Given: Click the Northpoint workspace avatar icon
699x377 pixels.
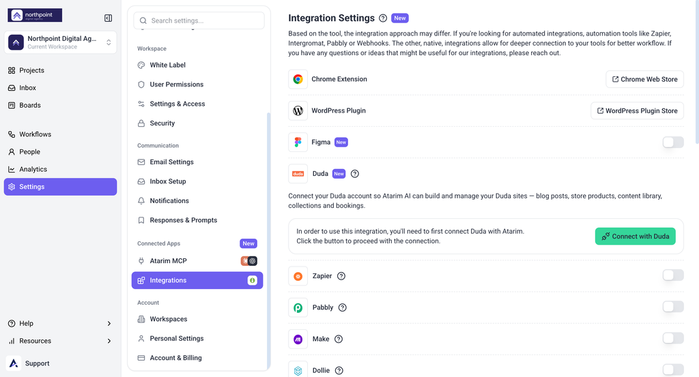Looking at the screenshot, I should tap(16, 42).
